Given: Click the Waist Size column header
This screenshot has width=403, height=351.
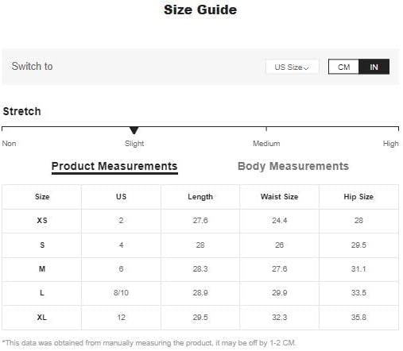Looking at the screenshot, I should (279, 197).
